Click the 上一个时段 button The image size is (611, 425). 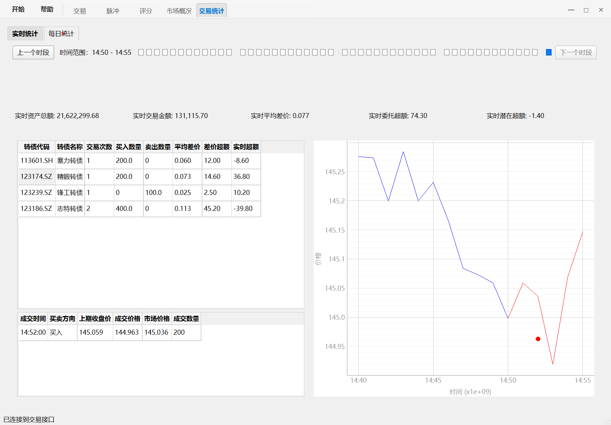[x=33, y=53]
